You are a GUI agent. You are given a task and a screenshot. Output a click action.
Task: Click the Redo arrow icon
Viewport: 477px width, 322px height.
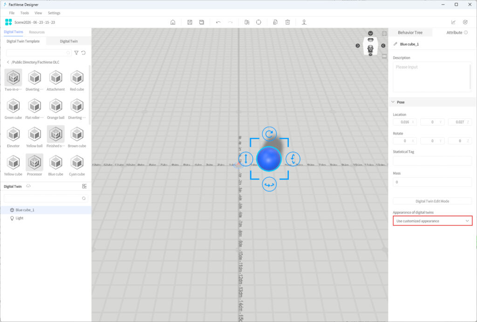[230, 22]
